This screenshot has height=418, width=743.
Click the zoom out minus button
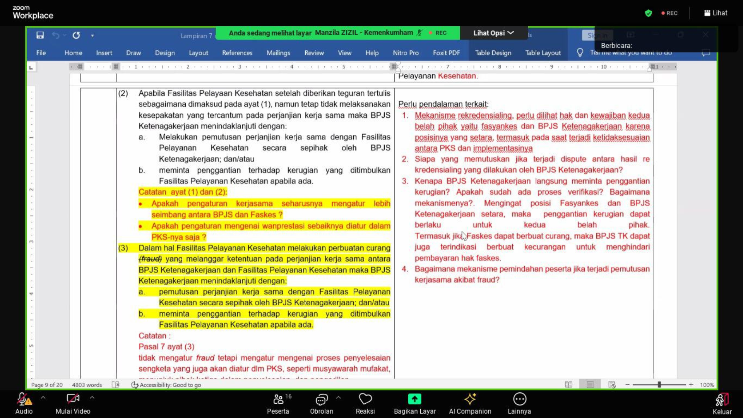tap(627, 385)
